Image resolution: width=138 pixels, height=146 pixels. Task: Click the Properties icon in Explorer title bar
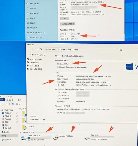3,97
